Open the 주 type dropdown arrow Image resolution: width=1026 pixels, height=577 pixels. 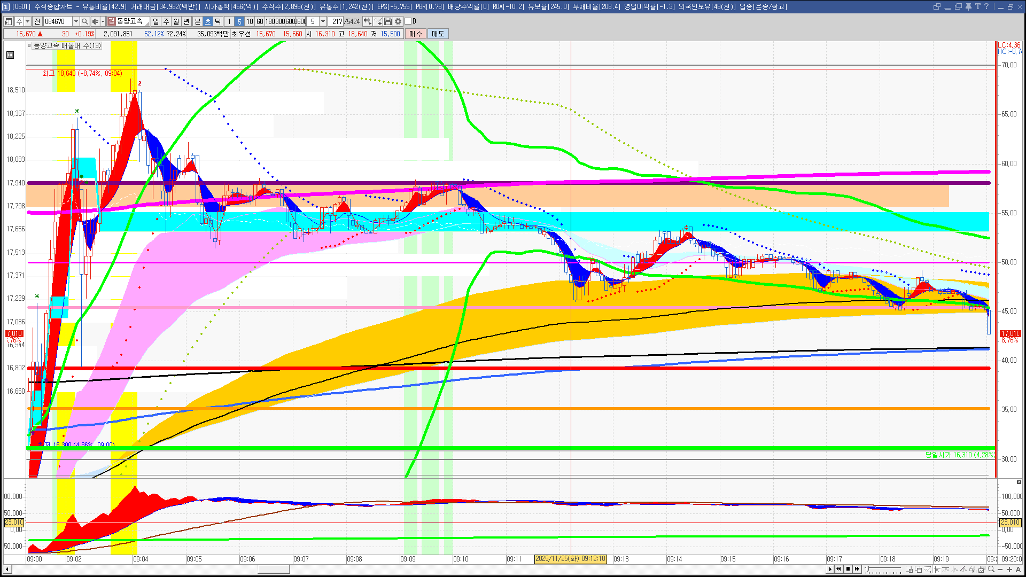click(x=27, y=21)
